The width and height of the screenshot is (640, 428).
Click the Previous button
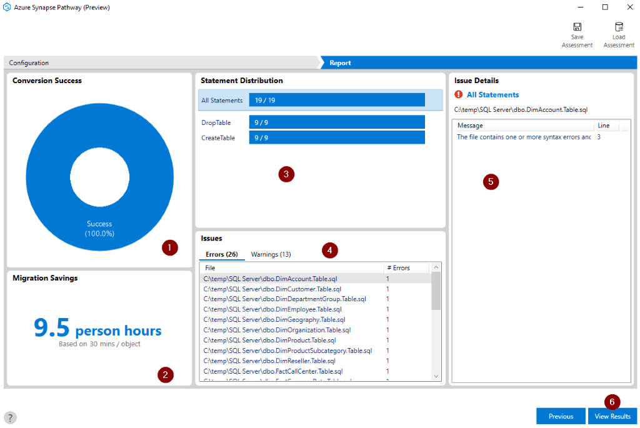click(561, 416)
